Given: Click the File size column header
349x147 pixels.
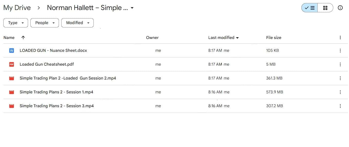Looking at the screenshot, I should 274,37.
